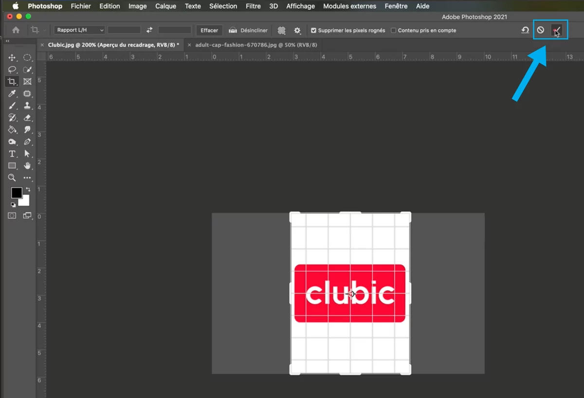Image resolution: width=584 pixels, height=398 pixels.
Task: Swap foreground and background colors
Action: coord(28,189)
